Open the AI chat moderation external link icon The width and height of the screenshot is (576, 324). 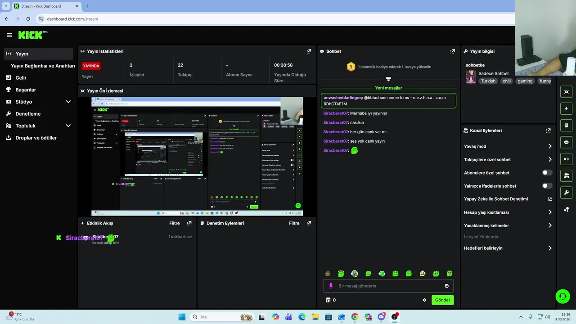pyautogui.click(x=550, y=199)
